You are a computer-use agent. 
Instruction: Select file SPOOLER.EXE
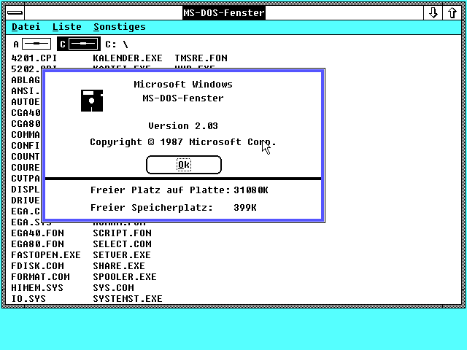click(x=125, y=277)
